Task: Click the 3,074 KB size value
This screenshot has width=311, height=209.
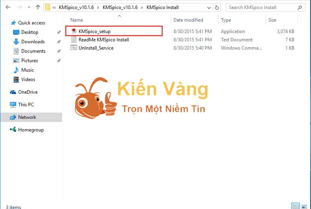Action: (x=285, y=31)
